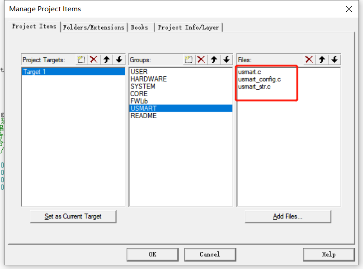Select the FWLib group
The image size is (363, 269).
click(181, 101)
